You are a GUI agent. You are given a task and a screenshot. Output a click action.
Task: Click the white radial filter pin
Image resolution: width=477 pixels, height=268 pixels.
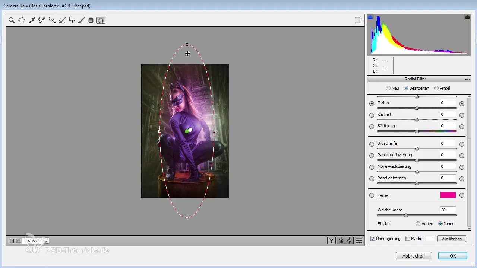pyautogui.click(x=190, y=130)
